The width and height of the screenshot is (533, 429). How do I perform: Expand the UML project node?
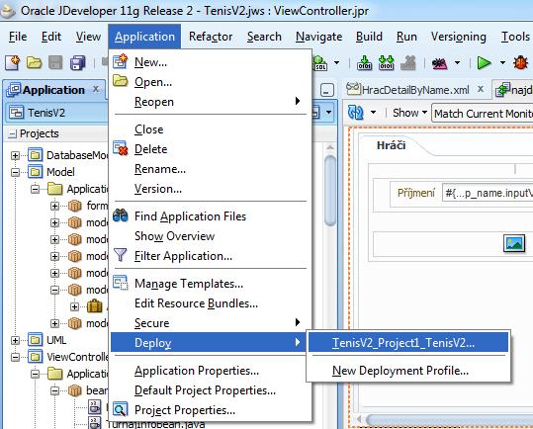pos(15,340)
